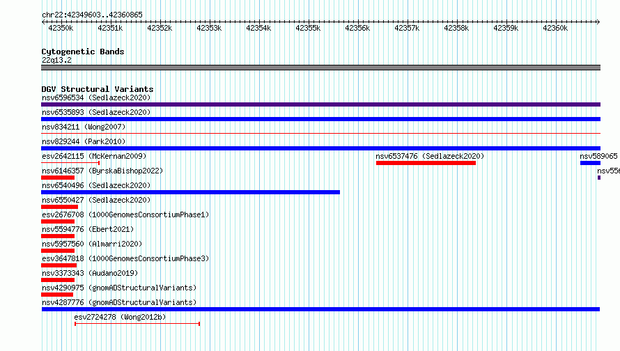Click the 42359k ruler tick label
Image resolution: width=620 pixels, height=351 pixels.
click(x=505, y=28)
